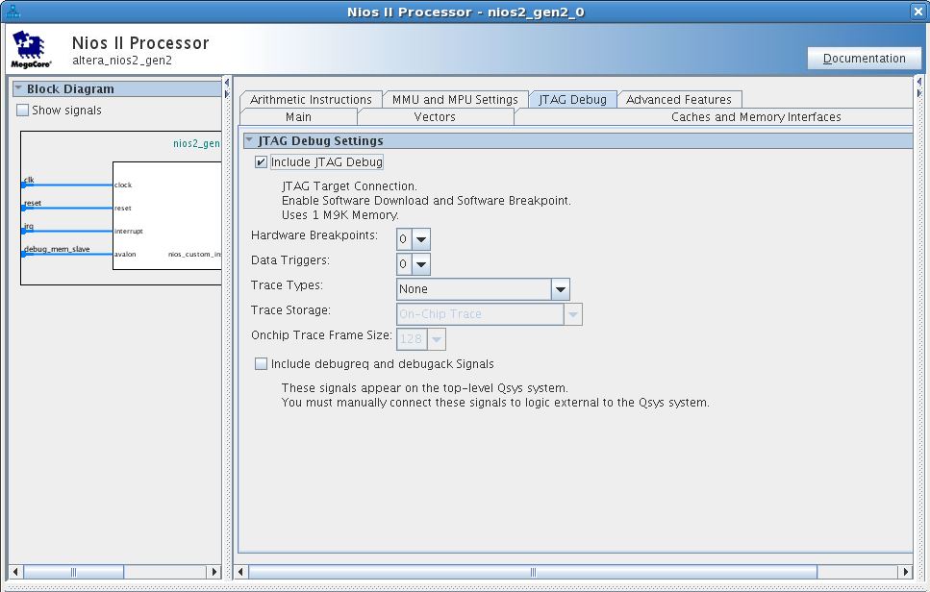Click the Documentation button
The image size is (930, 592).
[865, 58]
